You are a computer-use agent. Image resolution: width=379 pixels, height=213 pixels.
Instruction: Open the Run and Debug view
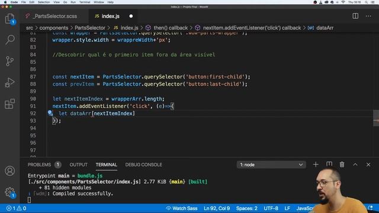tap(9, 82)
